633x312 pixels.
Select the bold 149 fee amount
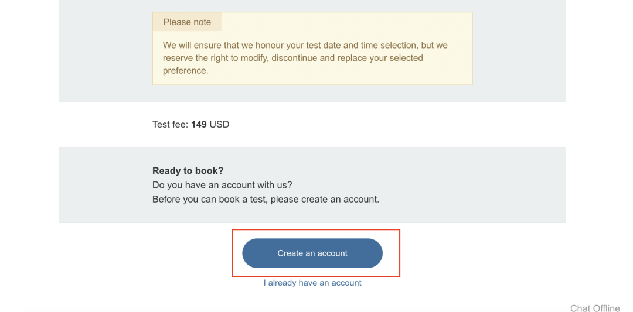[x=199, y=124]
